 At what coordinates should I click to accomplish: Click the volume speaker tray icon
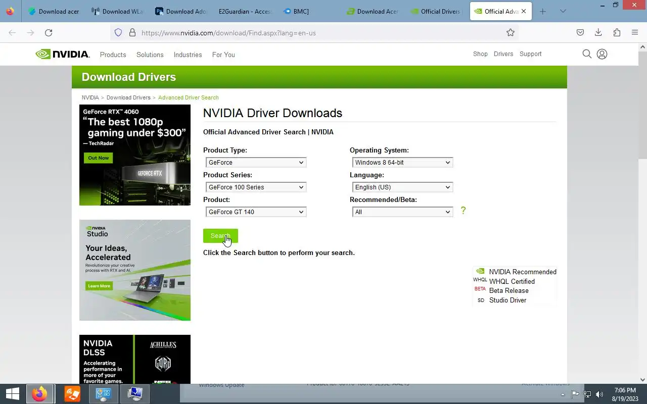[600, 394]
